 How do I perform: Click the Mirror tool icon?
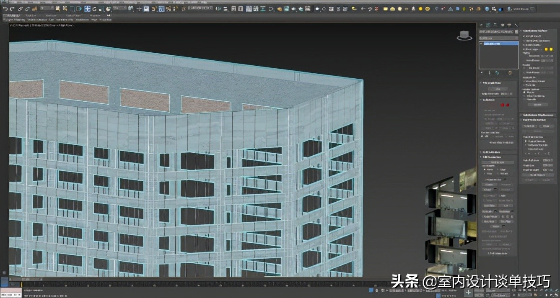coord(218,8)
